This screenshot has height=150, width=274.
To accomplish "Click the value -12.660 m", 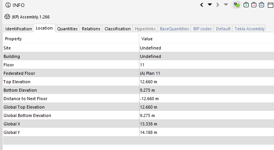I will point(149,99).
